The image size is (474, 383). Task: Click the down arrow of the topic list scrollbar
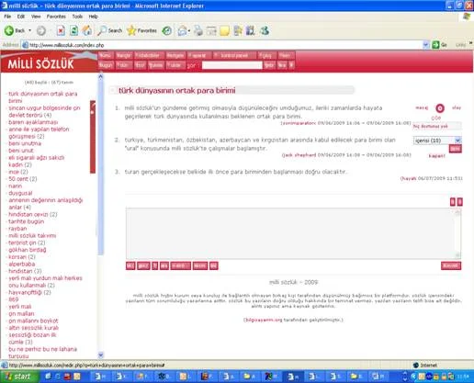tap(100, 355)
